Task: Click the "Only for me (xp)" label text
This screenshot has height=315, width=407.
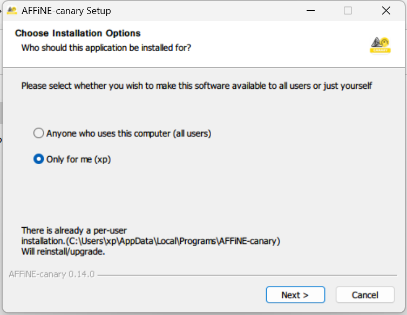Action: click(78, 159)
